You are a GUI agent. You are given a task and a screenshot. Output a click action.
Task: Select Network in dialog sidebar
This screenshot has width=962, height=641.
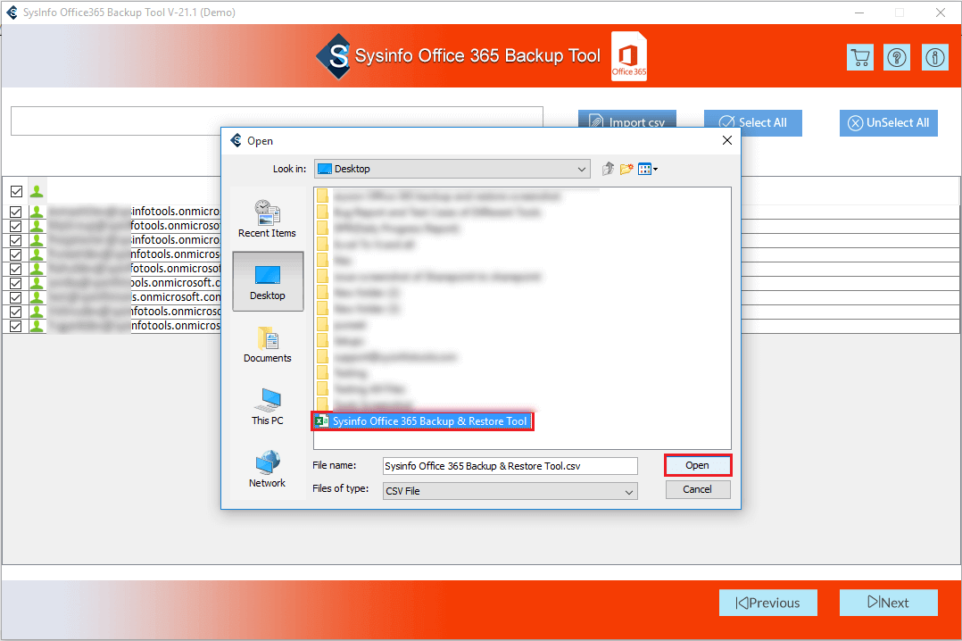(x=267, y=470)
